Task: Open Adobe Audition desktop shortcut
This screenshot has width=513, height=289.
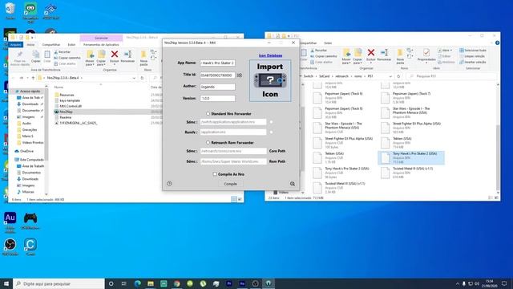Action: [x=10, y=221]
